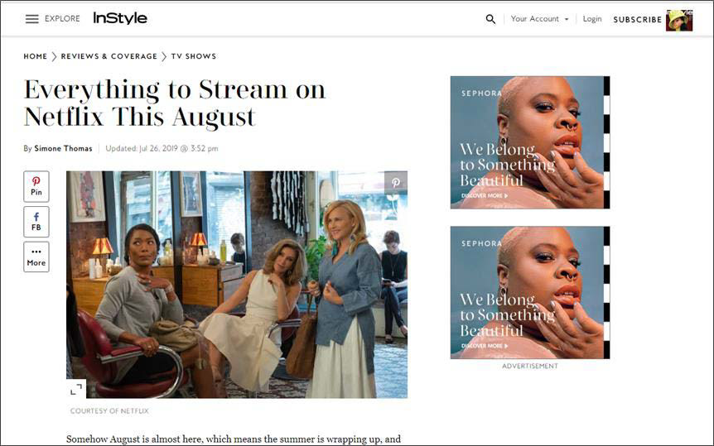Click the upper Sephora ad's Discover More
This screenshot has width=714, height=446.
[x=484, y=195]
